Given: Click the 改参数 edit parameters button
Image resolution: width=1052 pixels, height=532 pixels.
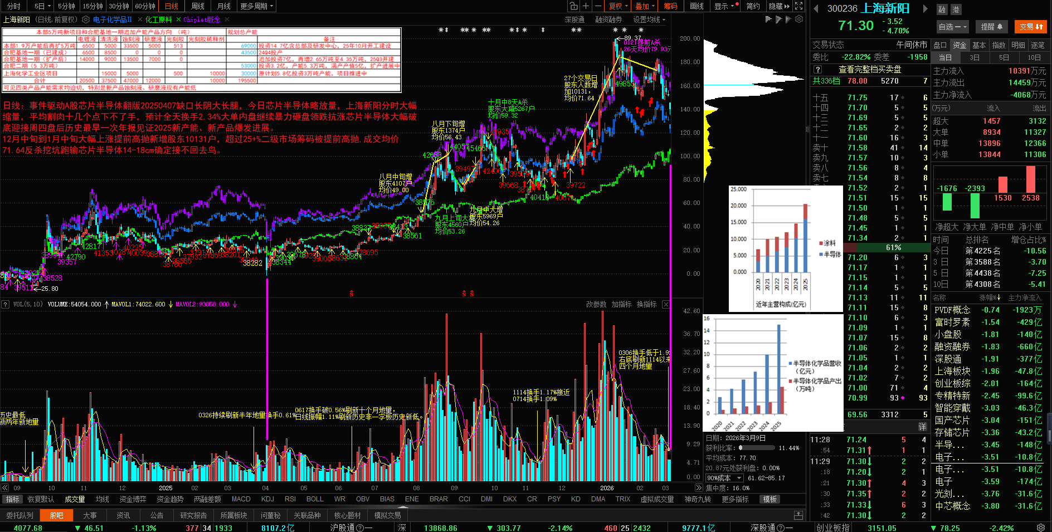Looking at the screenshot, I should (596, 304).
